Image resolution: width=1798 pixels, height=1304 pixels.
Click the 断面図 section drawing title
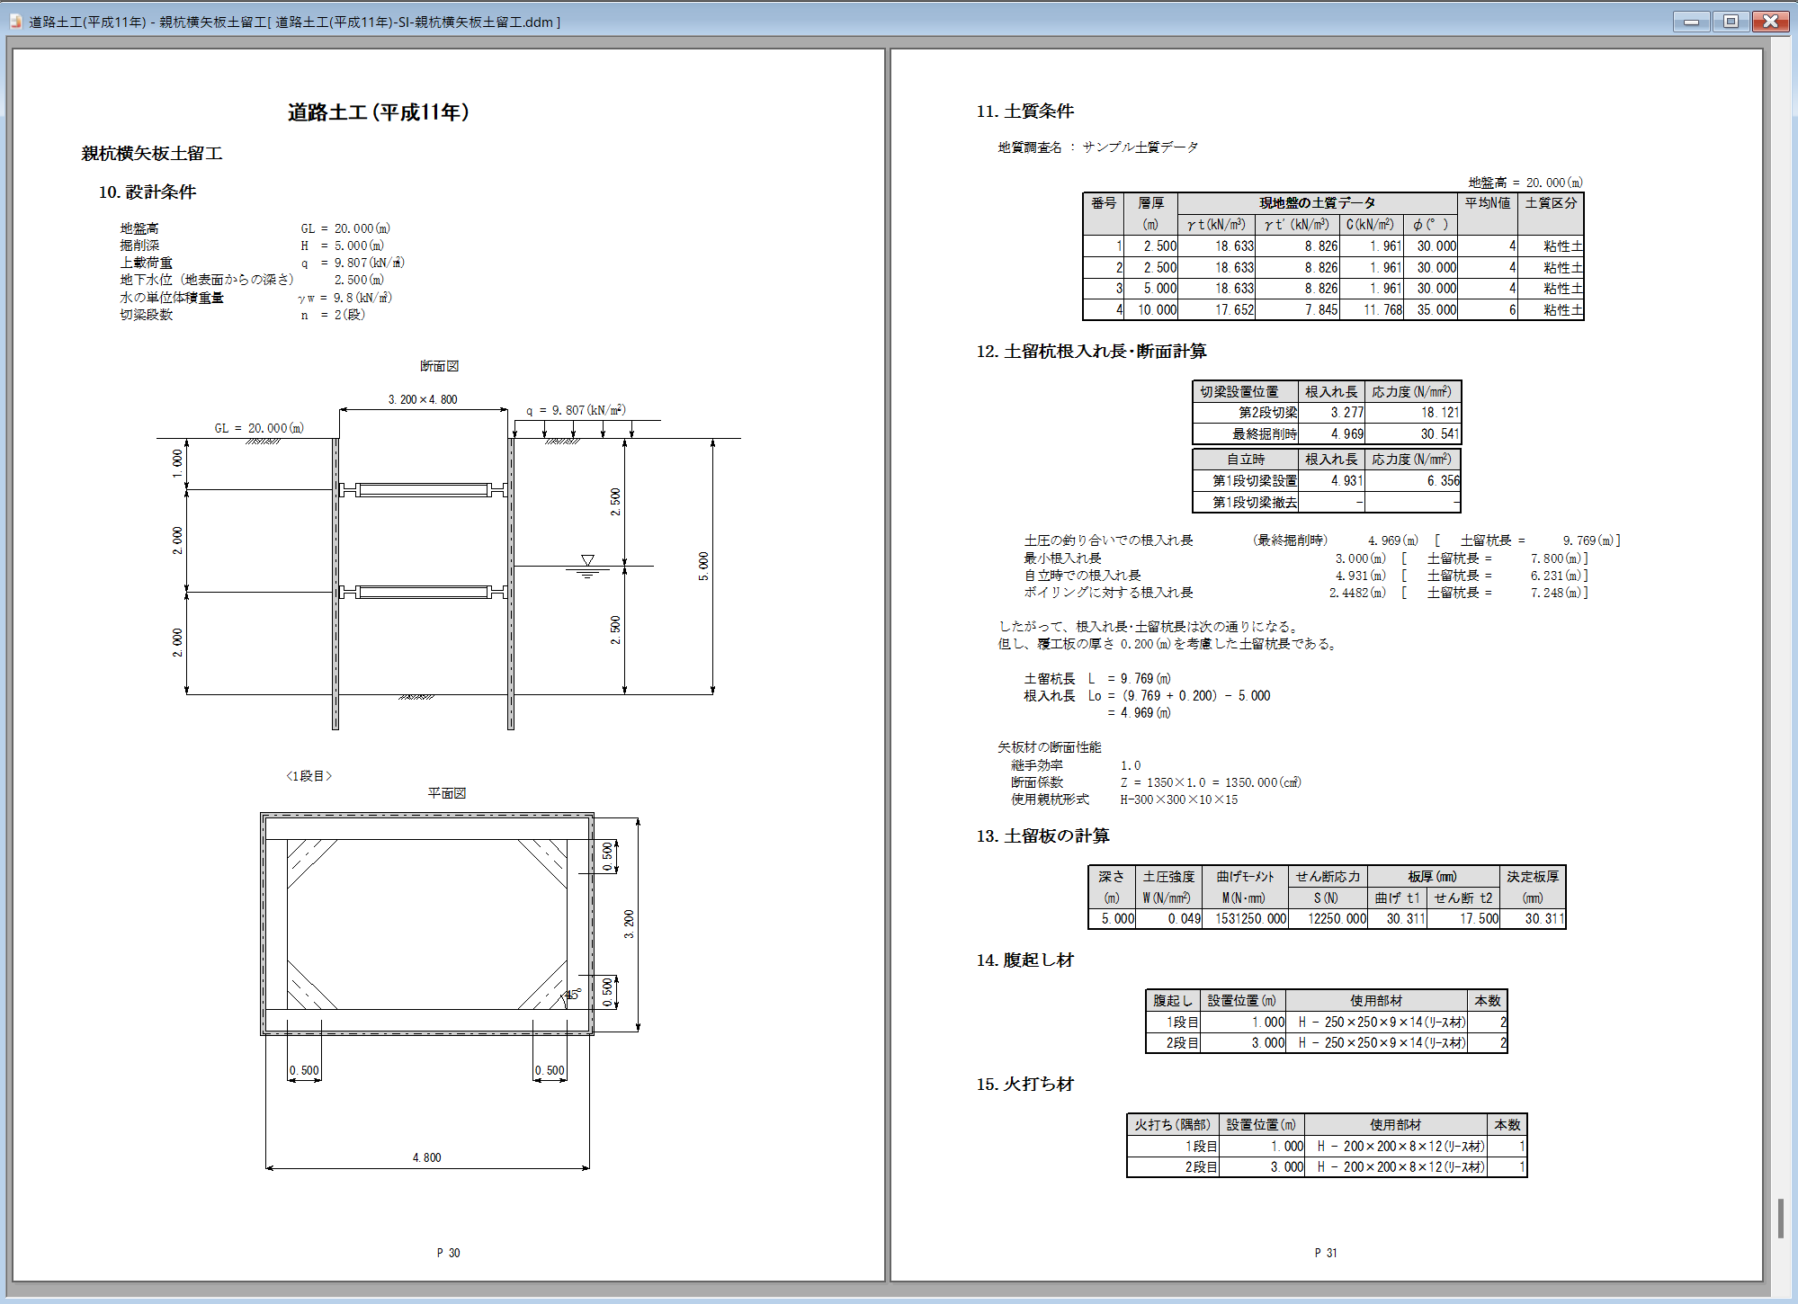tap(439, 366)
